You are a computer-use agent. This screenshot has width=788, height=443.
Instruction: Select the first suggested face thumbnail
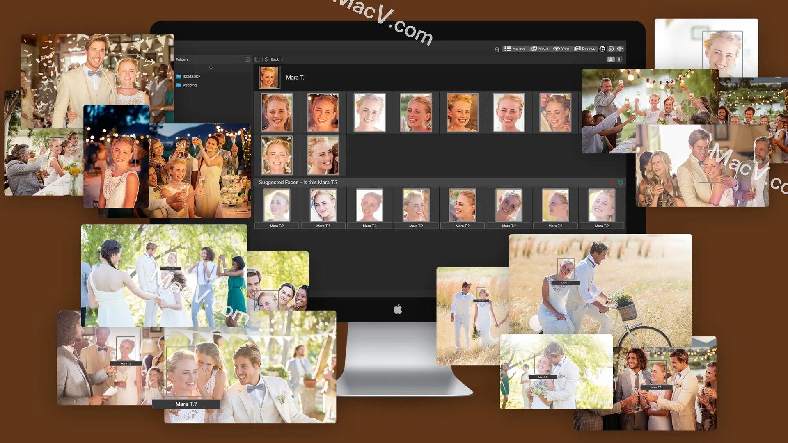[277, 205]
